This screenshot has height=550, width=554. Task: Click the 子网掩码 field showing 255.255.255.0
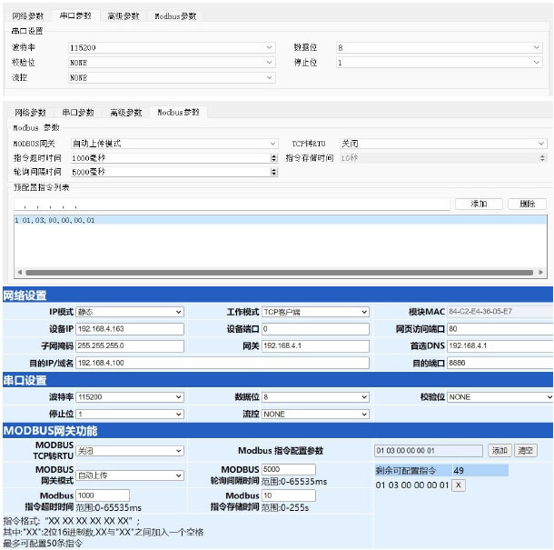tap(129, 345)
